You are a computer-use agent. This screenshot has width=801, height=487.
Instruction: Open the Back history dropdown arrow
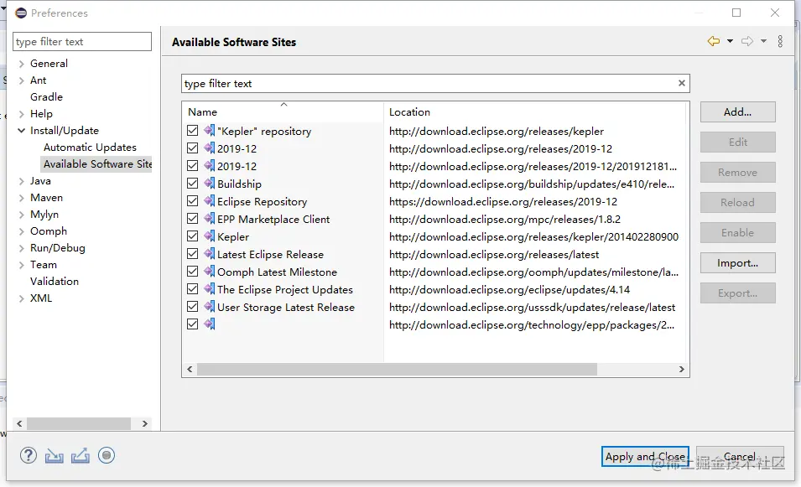click(730, 41)
